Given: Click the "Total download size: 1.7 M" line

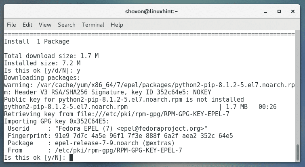Looking at the screenshot, I should 51,56.
